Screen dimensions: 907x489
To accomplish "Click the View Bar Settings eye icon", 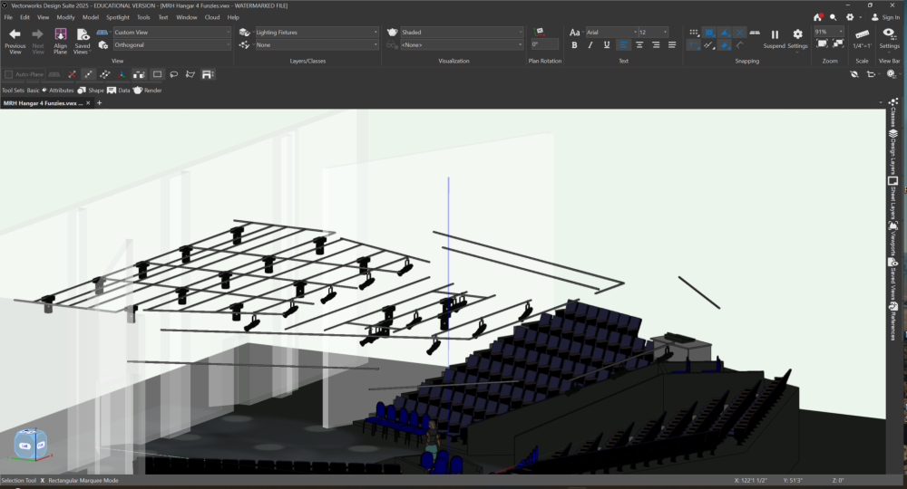I will [889, 34].
